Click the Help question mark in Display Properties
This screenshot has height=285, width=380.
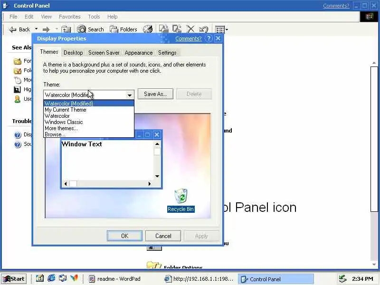tap(209, 38)
